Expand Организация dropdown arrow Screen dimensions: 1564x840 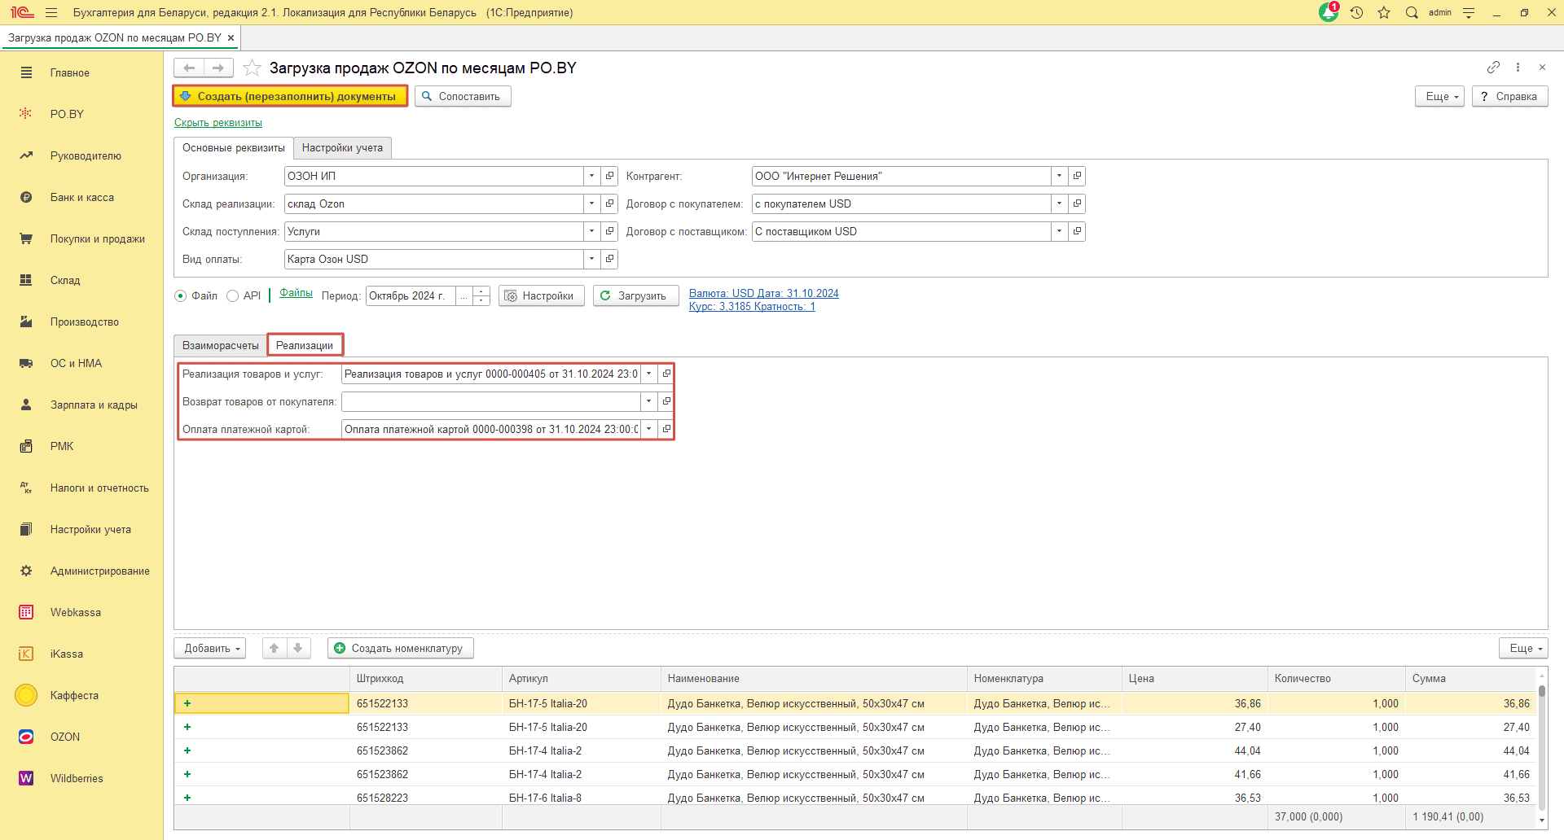pyautogui.click(x=592, y=177)
